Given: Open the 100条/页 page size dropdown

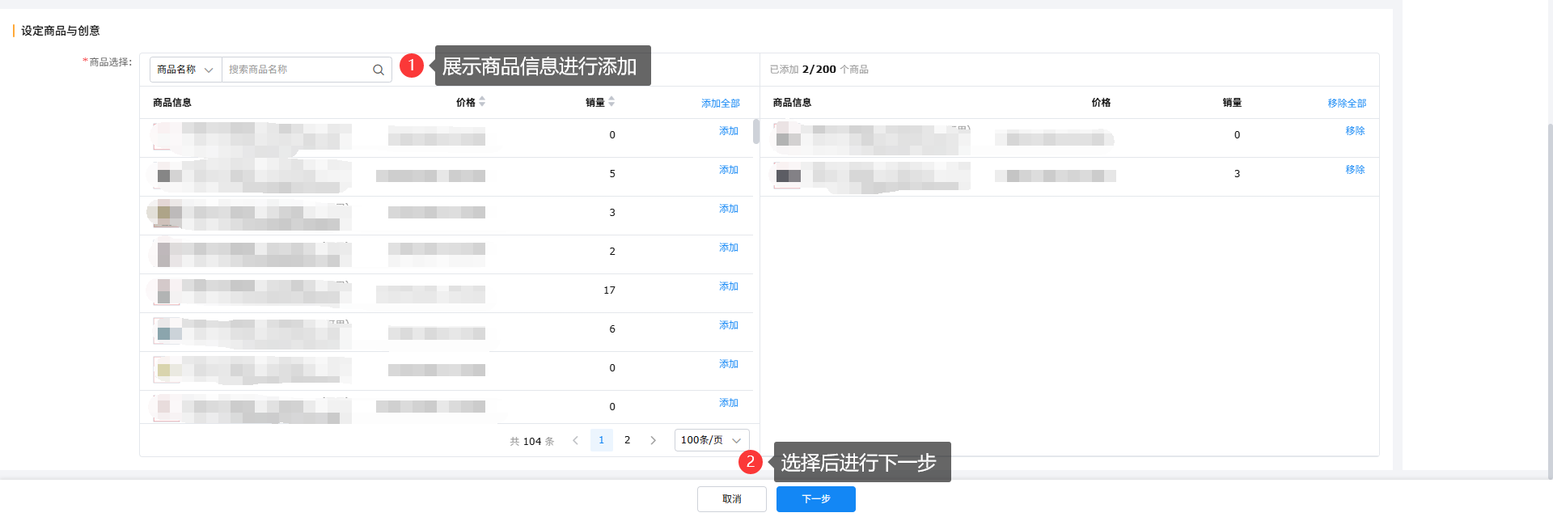Looking at the screenshot, I should click(712, 440).
